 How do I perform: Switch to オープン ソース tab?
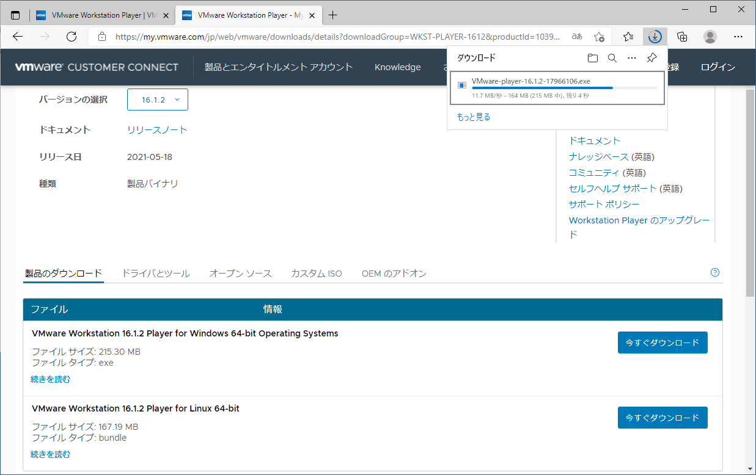pos(240,274)
